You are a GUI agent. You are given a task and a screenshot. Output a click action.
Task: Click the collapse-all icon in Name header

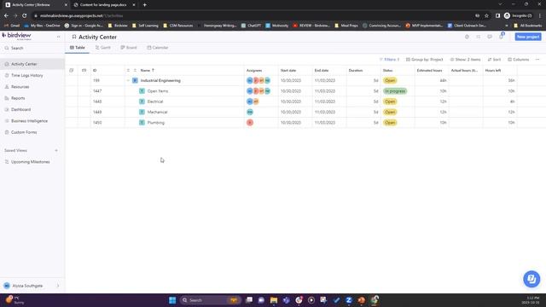pos(135,70)
